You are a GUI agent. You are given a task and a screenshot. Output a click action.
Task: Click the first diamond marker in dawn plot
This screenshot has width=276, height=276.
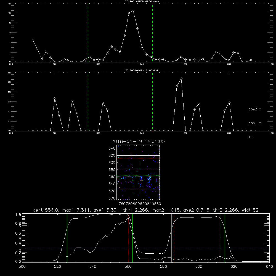coord(33,41)
